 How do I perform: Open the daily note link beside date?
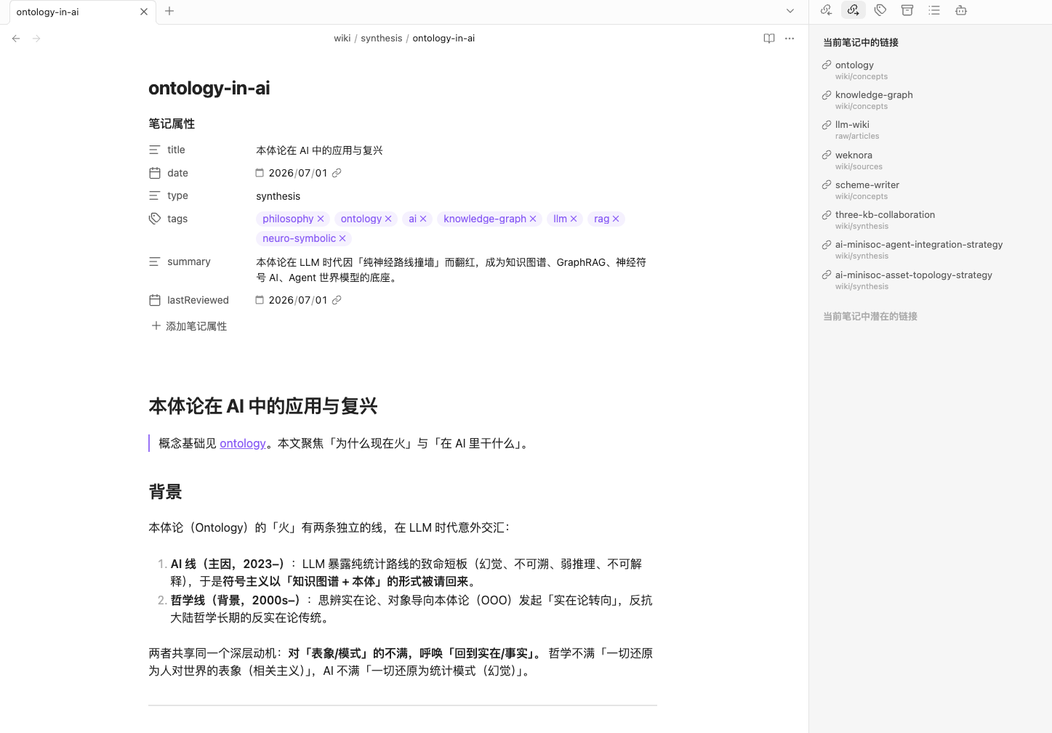[337, 173]
